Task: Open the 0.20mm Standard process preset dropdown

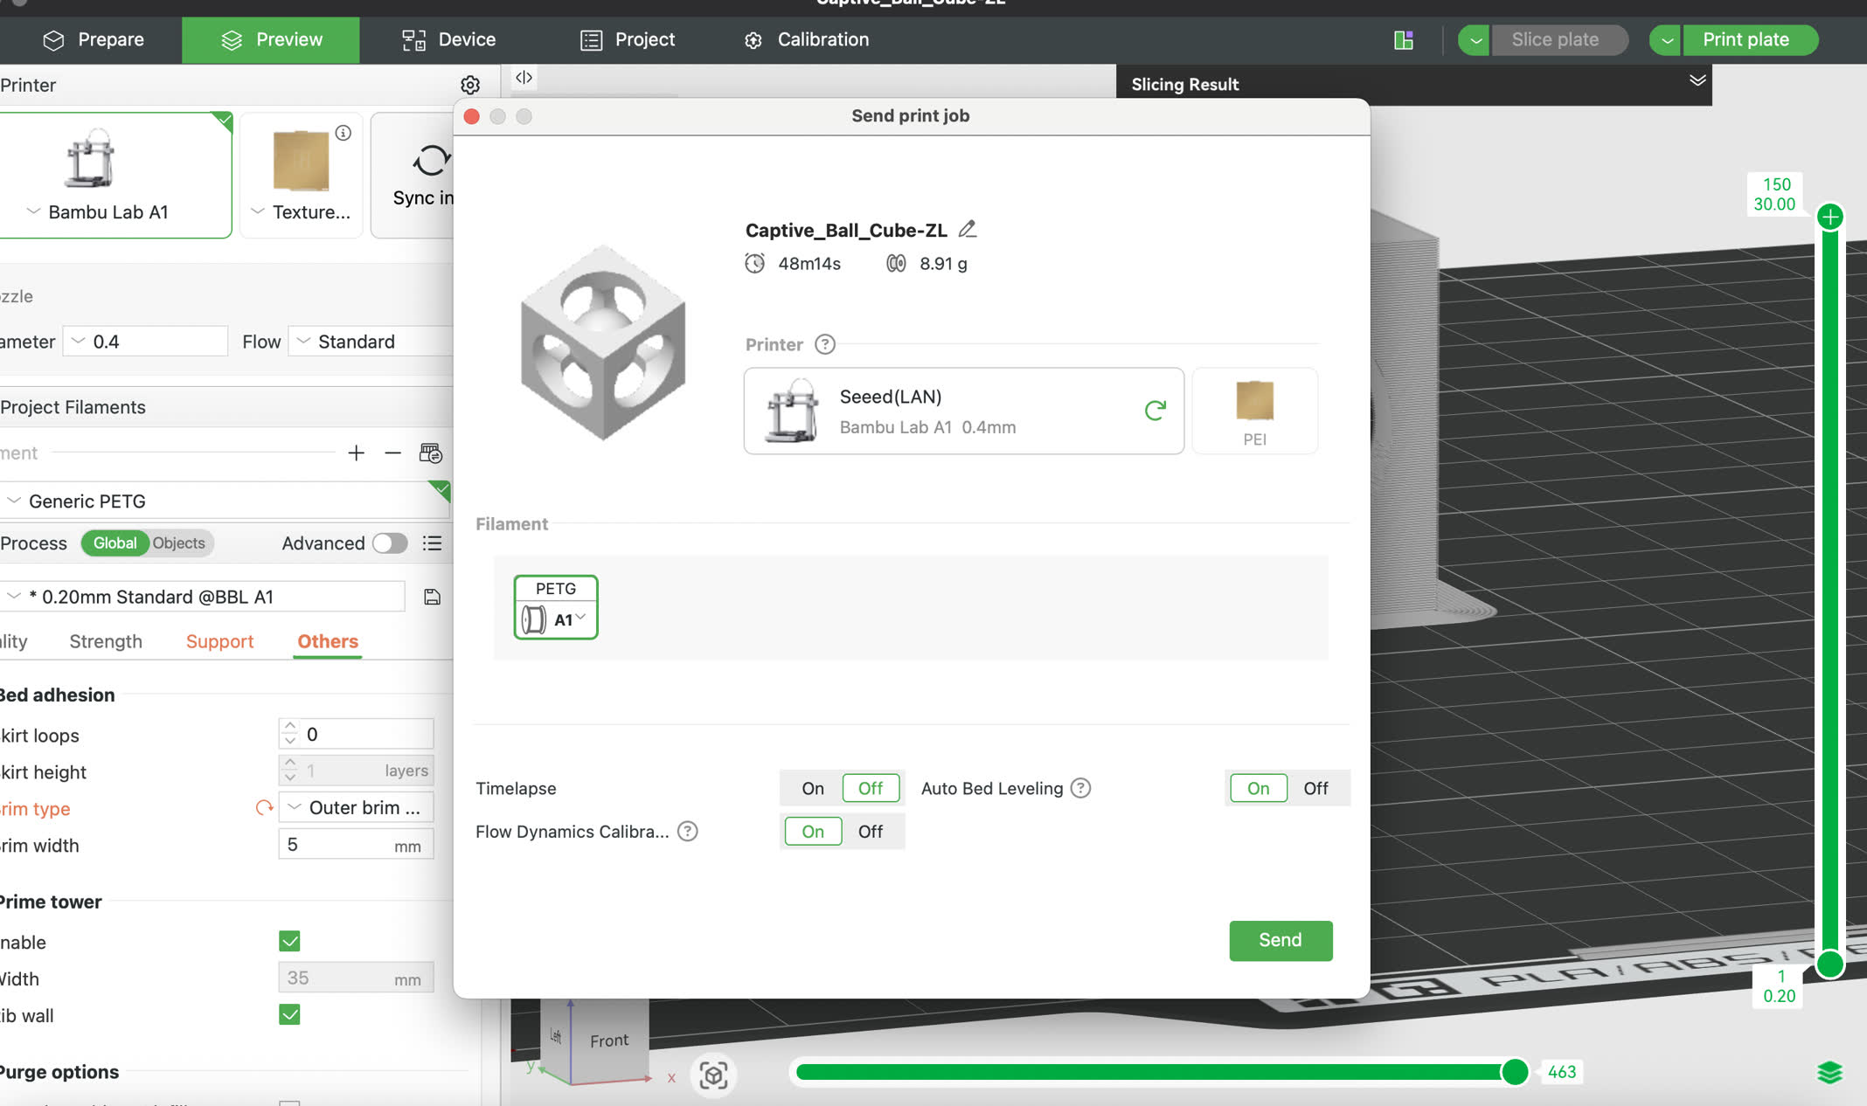Action: point(203,597)
